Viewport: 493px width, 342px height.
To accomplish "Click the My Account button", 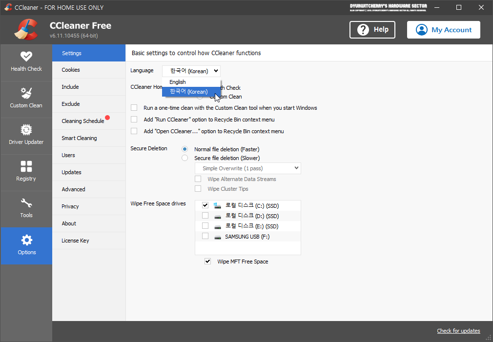I will 443,30.
